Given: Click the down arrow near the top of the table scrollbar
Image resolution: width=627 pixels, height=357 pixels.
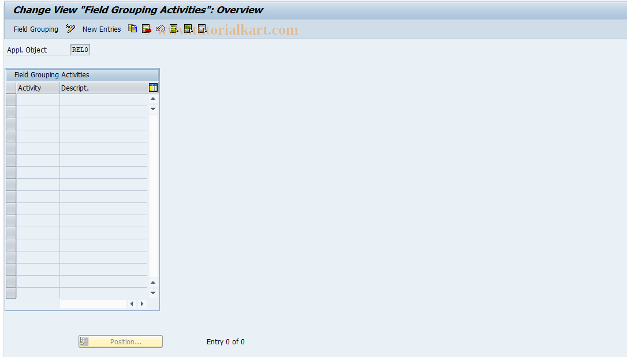Looking at the screenshot, I should pos(153,108).
